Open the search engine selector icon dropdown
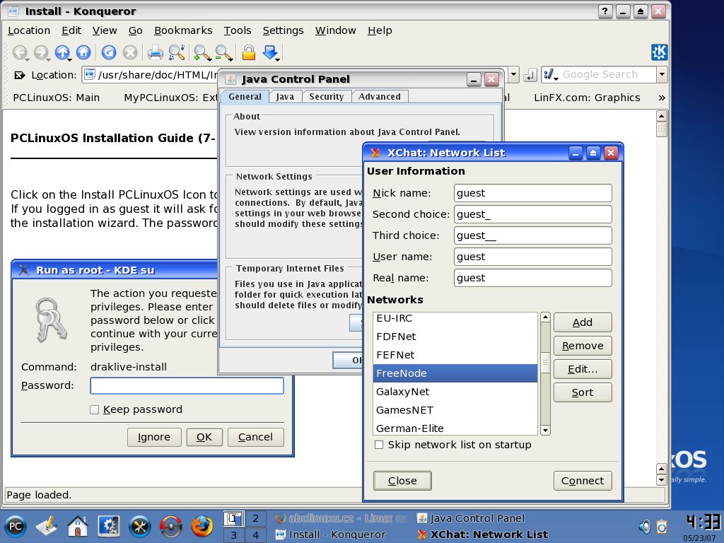The image size is (724, 543). [551, 75]
